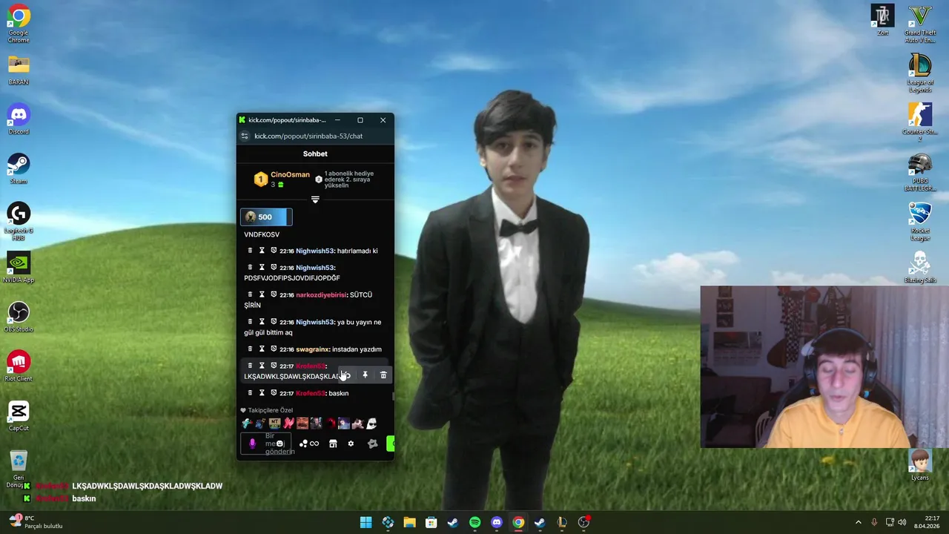Insert the NT follower-only emote
The image size is (949, 534).
click(274, 423)
